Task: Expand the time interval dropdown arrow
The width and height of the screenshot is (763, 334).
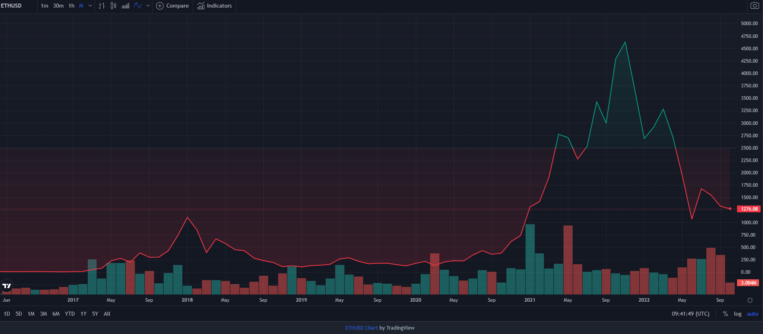Action: (90, 6)
